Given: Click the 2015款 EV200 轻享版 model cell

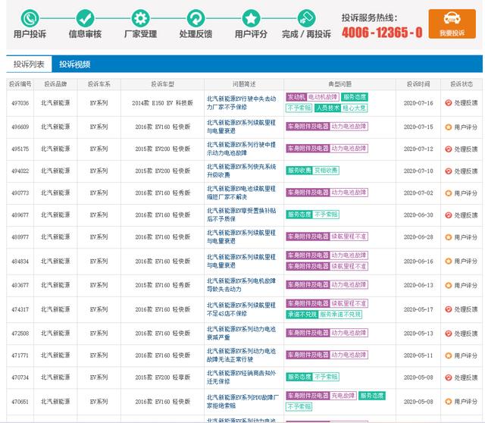Looking at the screenshot, I should pos(162,378).
